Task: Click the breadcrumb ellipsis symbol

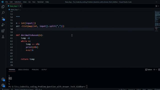Action: 20,9
